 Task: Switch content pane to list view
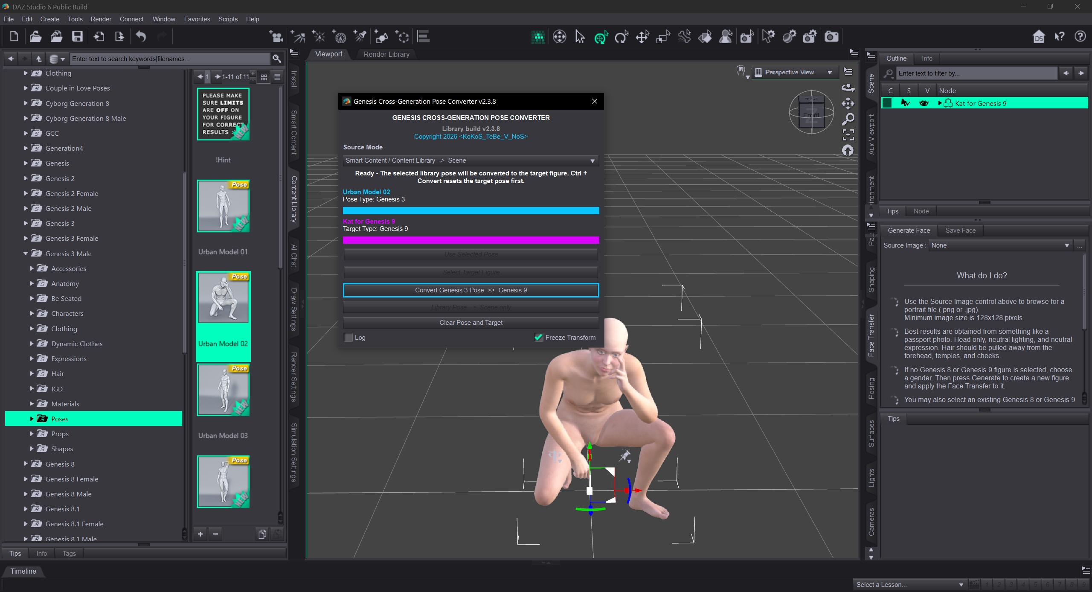(277, 77)
